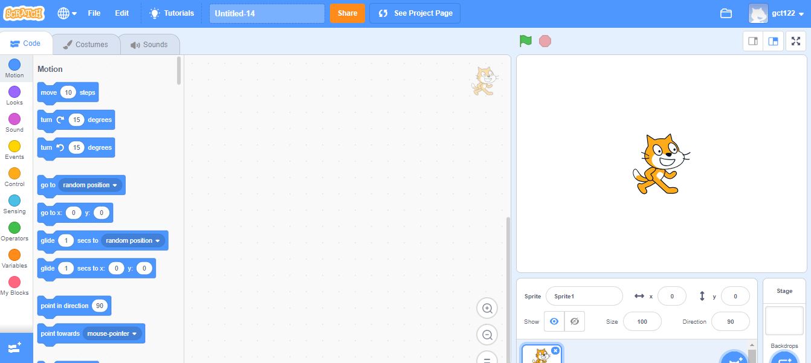The width and height of the screenshot is (811, 363).
Task: Click the workspace vertical scrollbar
Action: (x=508, y=290)
